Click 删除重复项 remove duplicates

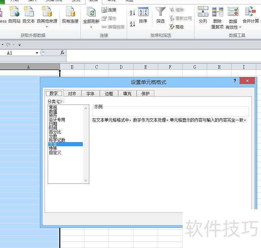217,17
